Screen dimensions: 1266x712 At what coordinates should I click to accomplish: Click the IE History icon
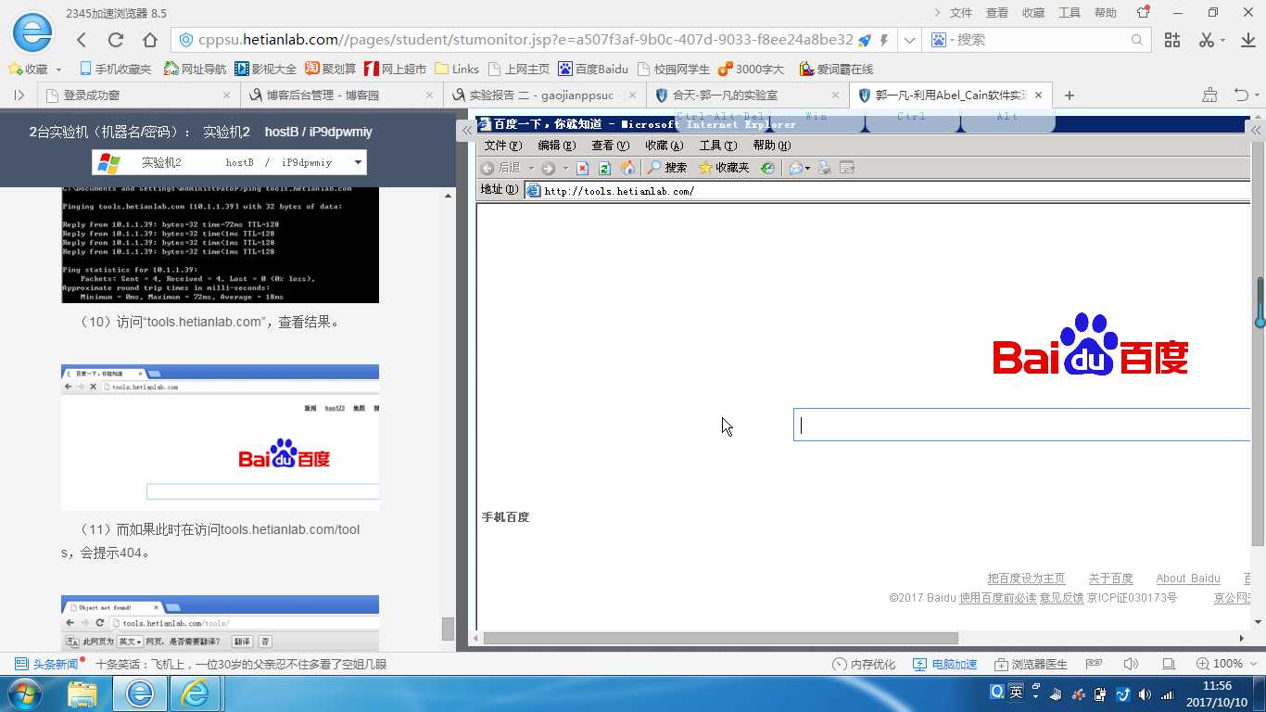(767, 168)
